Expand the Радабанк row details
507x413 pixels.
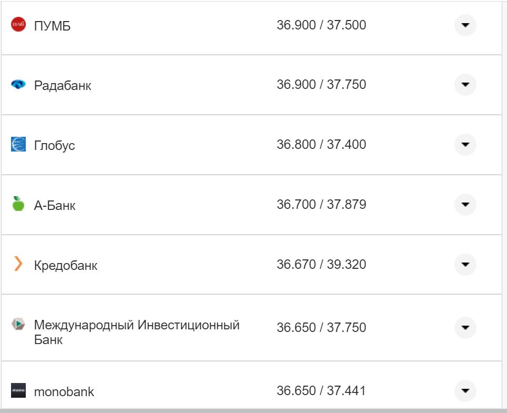point(465,84)
